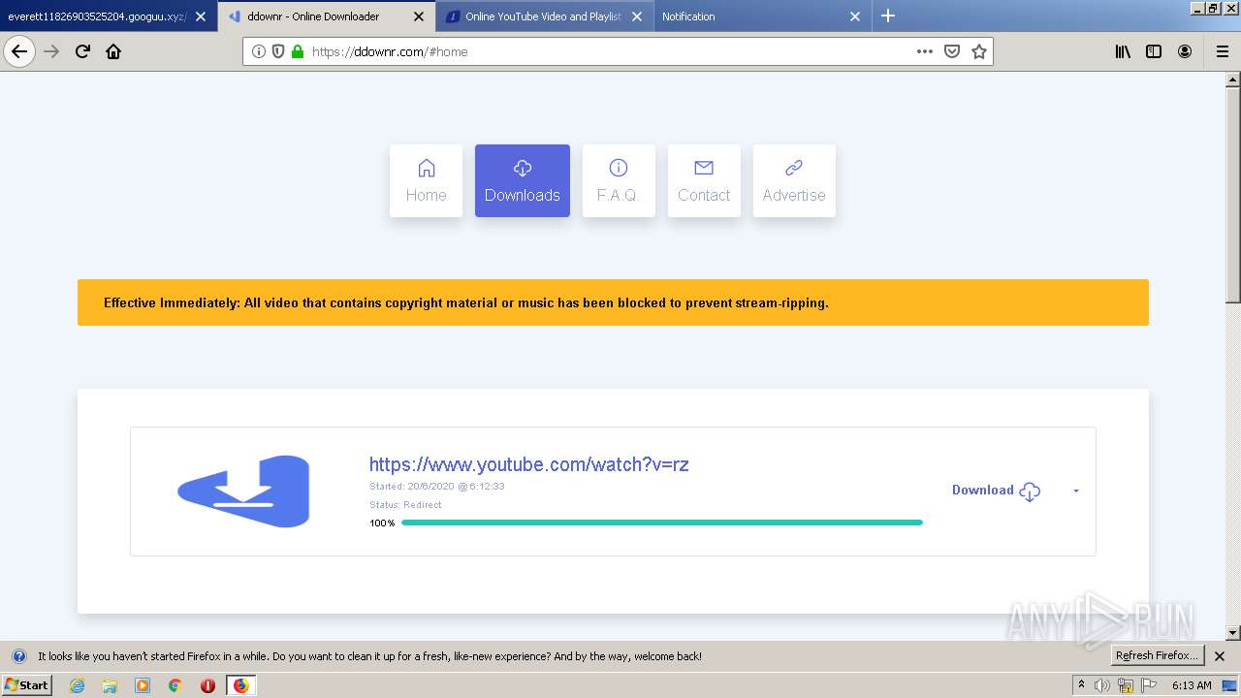
Task: Click the blue download logo image
Action: click(x=243, y=491)
